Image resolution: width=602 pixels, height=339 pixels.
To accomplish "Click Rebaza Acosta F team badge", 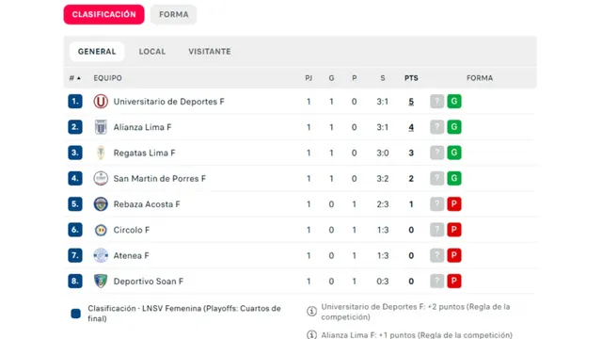I will [101, 204].
